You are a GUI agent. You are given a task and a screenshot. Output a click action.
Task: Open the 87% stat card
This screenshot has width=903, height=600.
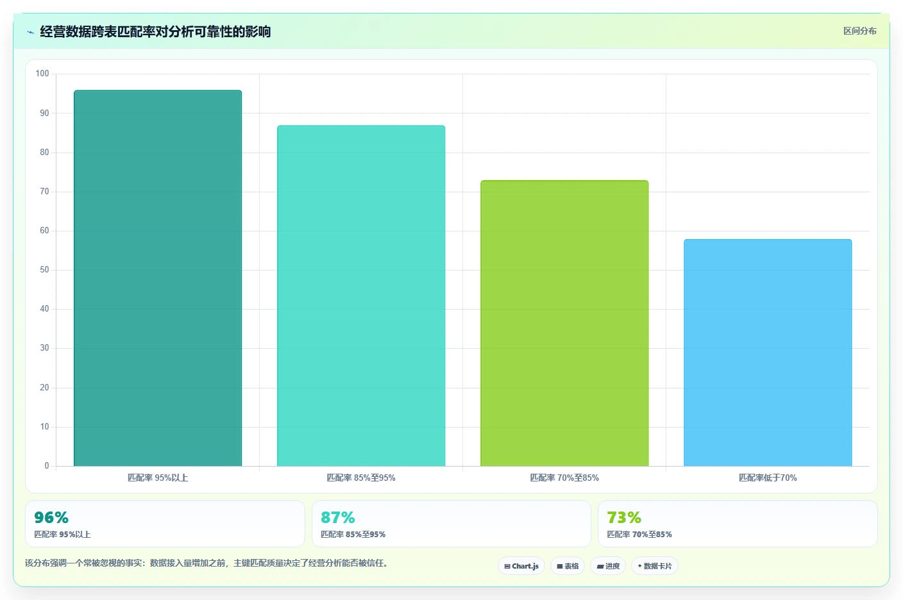pyautogui.click(x=451, y=524)
